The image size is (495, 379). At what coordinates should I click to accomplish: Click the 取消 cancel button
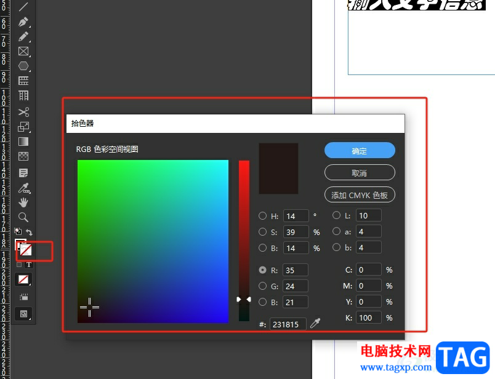coord(360,173)
